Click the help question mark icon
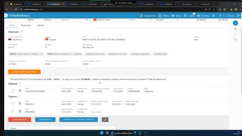 (213, 16)
